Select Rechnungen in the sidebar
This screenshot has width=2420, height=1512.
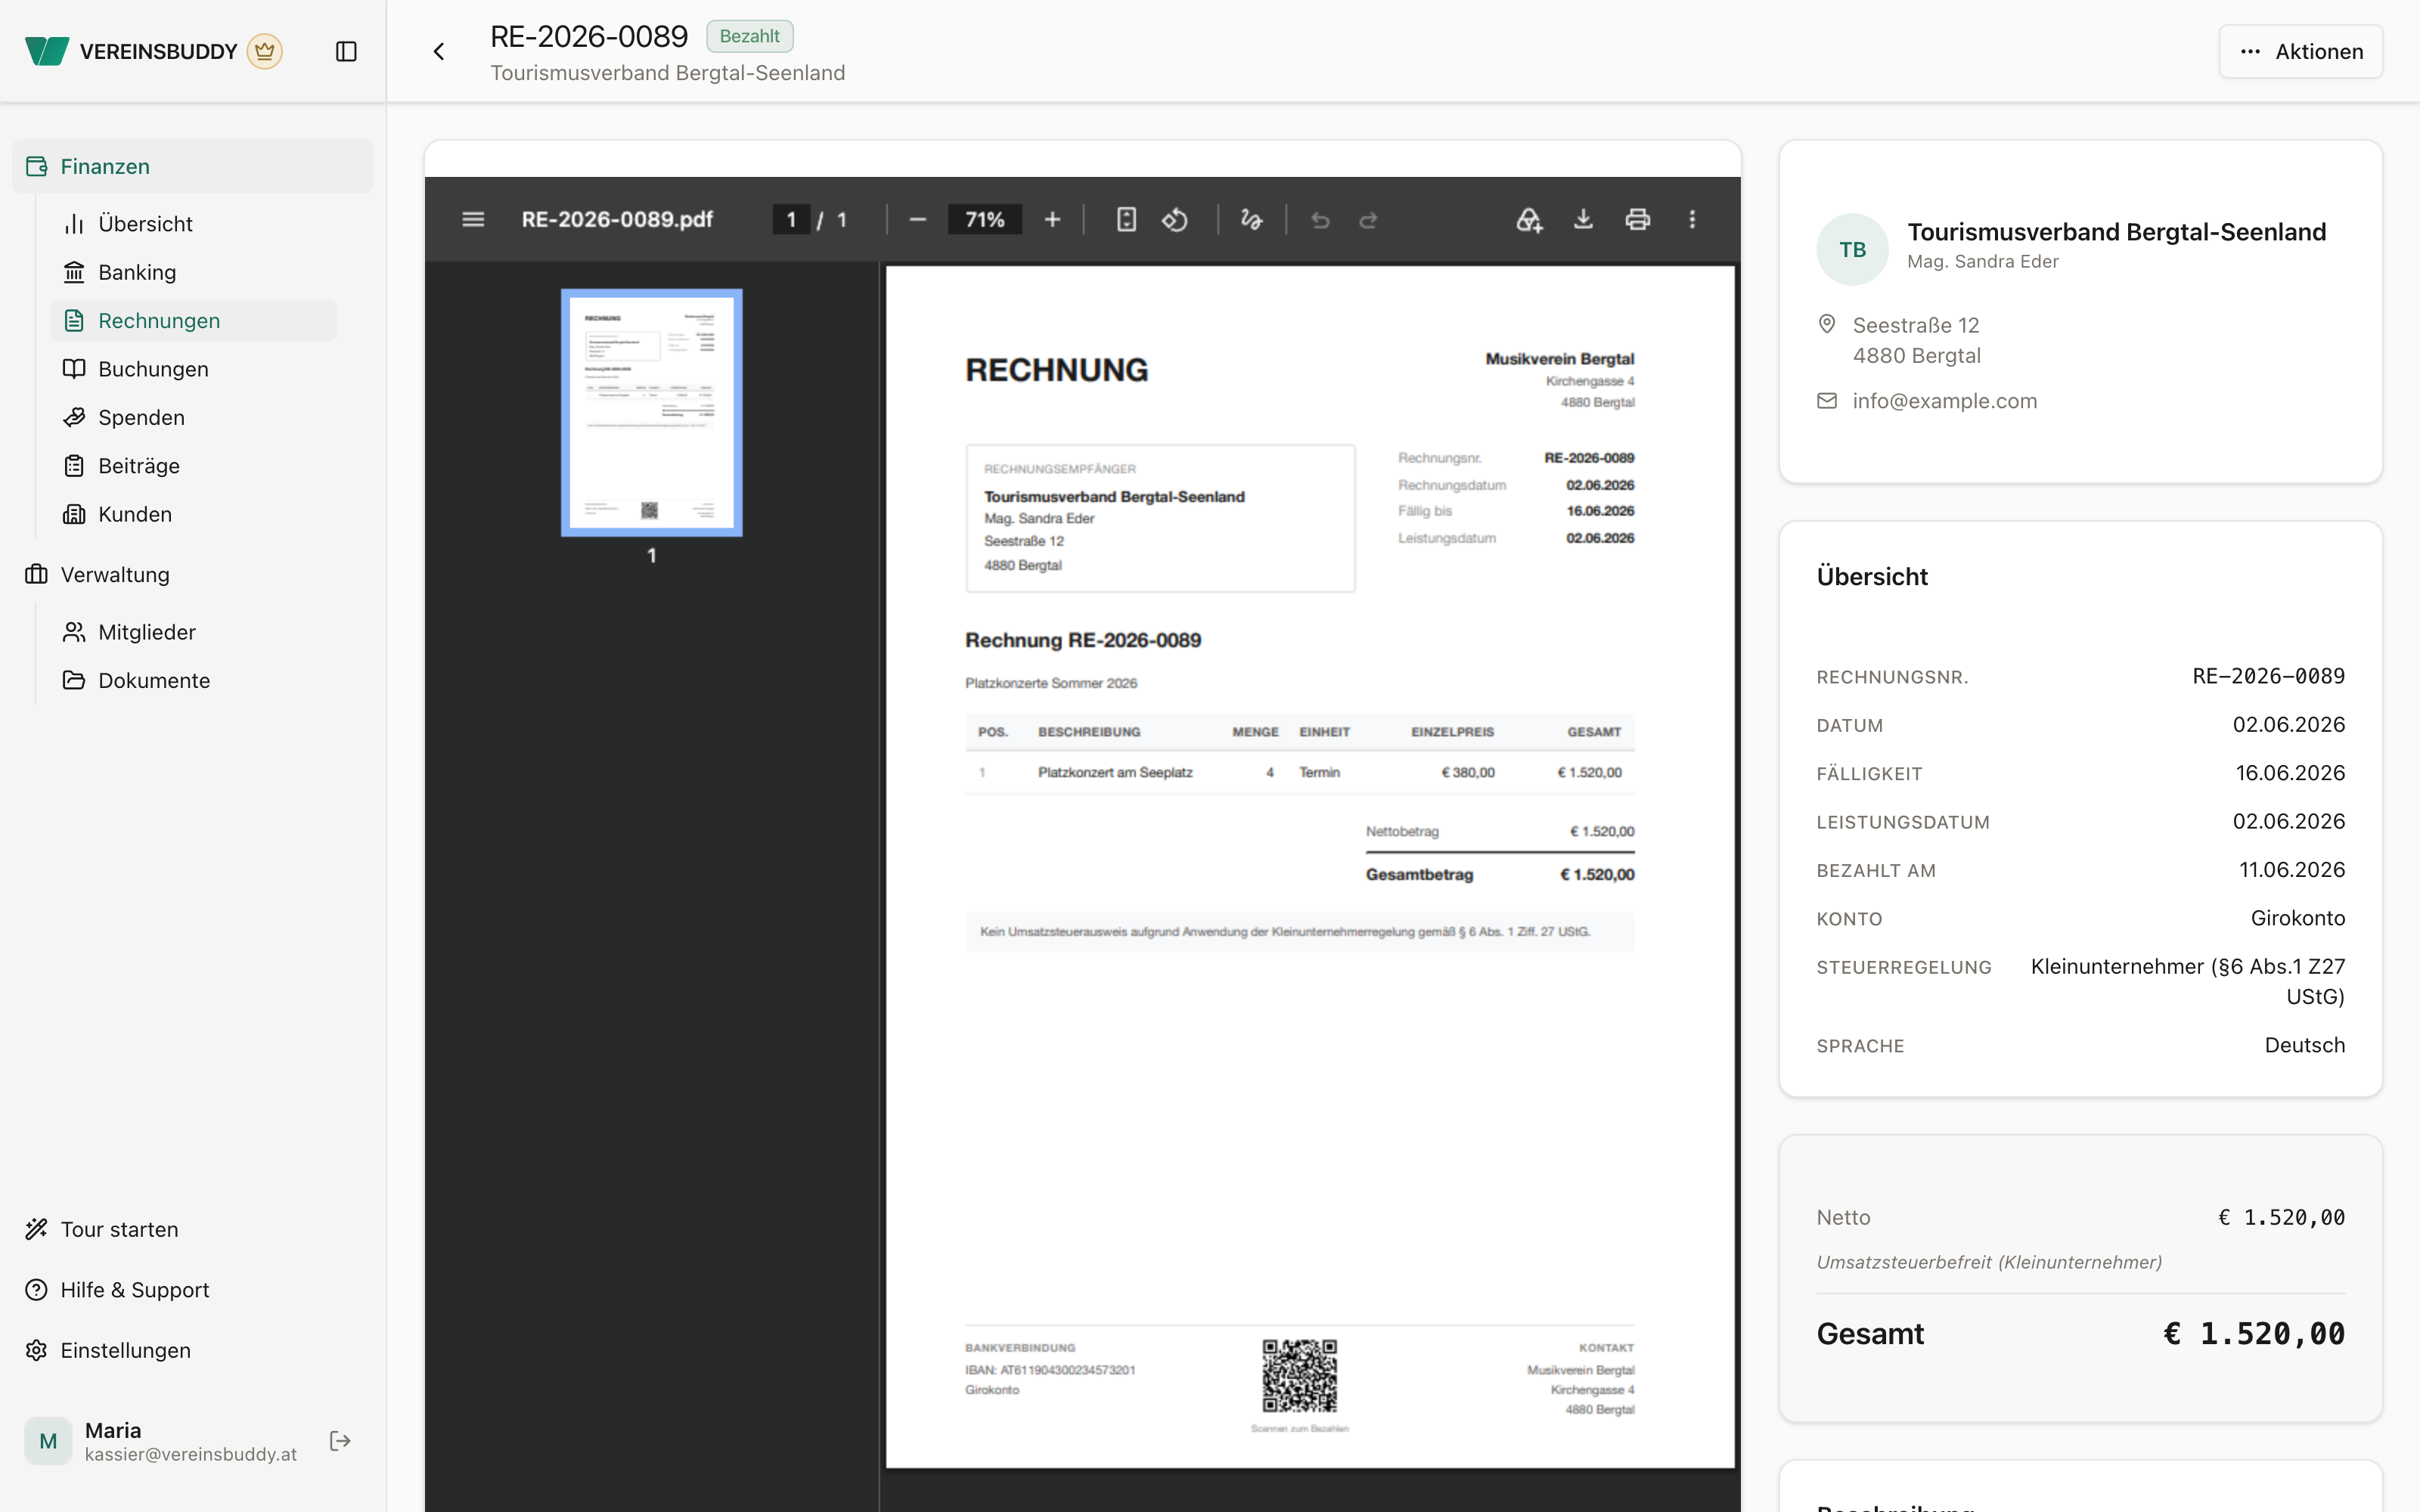(x=193, y=321)
